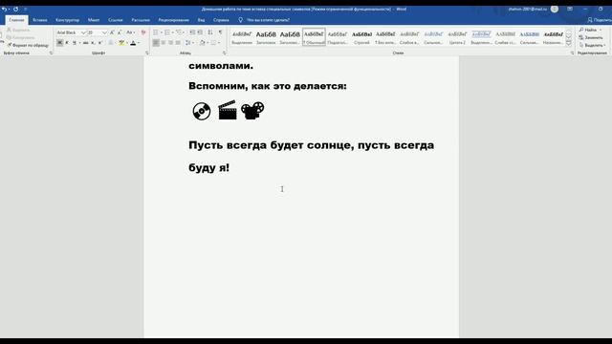Increase paragraph indent
612x344 pixels.
tap(200, 32)
